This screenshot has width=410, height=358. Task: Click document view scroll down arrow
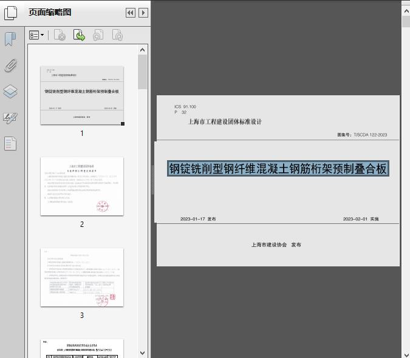tap(406, 354)
